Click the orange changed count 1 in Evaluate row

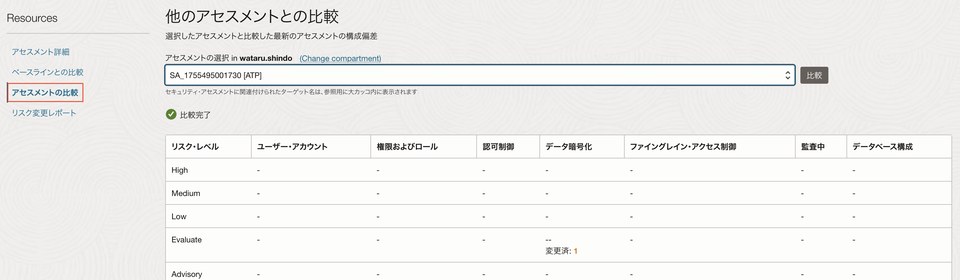(x=575, y=251)
